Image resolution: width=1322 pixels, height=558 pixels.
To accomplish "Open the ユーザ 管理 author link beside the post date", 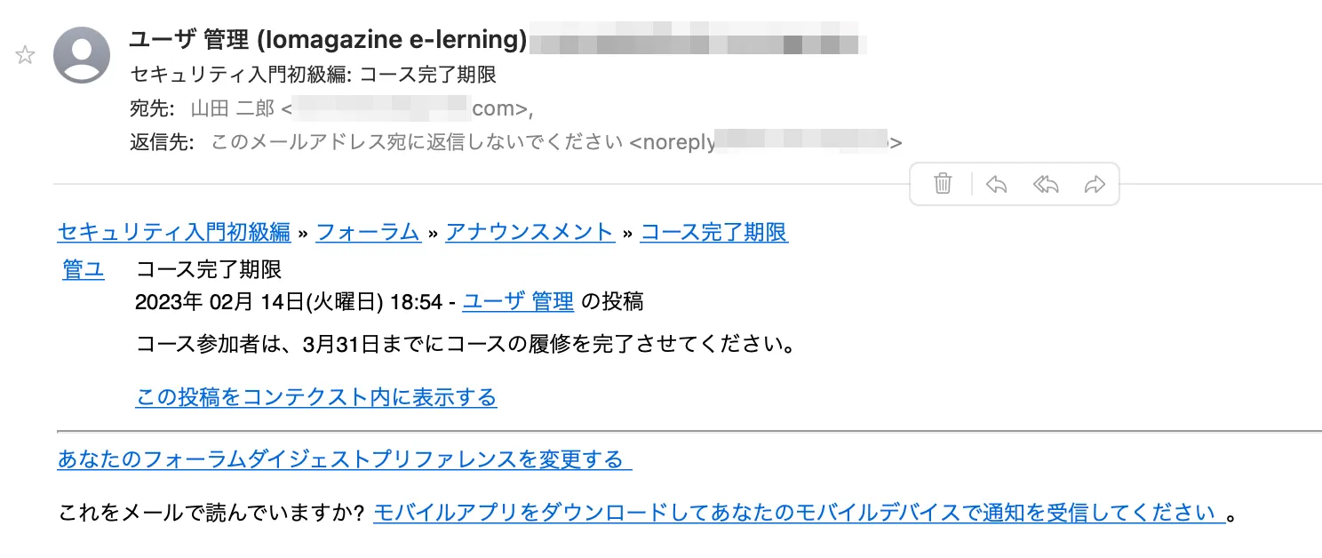I will [x=518, y=302].
